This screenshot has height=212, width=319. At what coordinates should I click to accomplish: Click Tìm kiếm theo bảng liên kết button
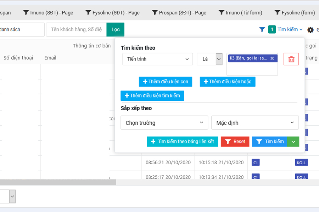183,142
